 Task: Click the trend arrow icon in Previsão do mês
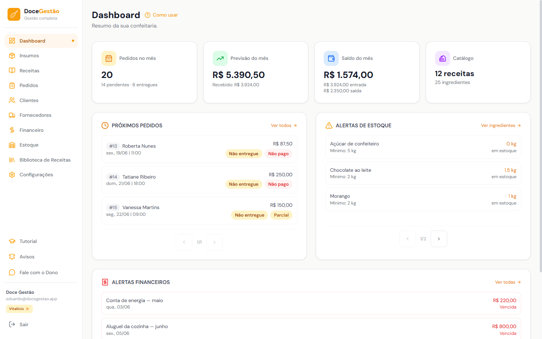pos(220,58)
